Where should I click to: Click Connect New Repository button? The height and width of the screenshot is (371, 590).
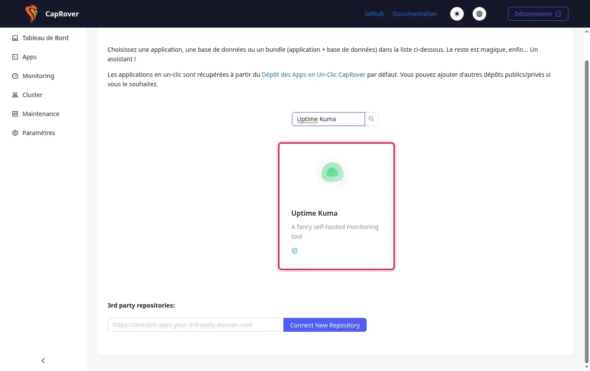point(325,325)
